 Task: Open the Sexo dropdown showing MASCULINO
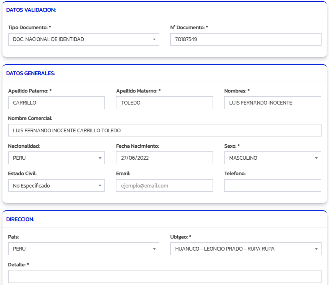coord(273,158)
